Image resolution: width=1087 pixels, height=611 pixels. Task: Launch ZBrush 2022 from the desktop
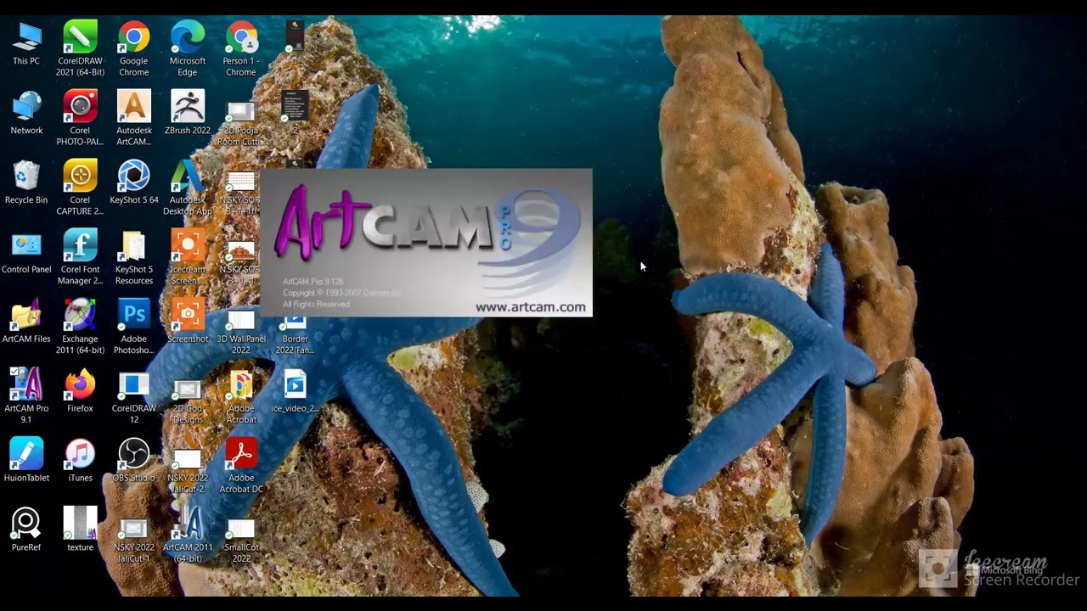[x=188, y=113]
